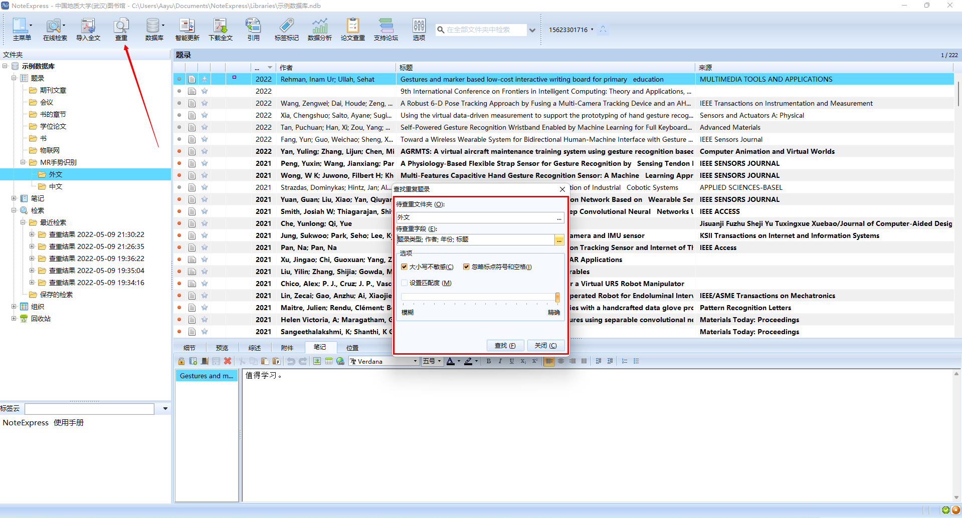Open the font name dropdown showing Verdana

(x=415, y=361)
